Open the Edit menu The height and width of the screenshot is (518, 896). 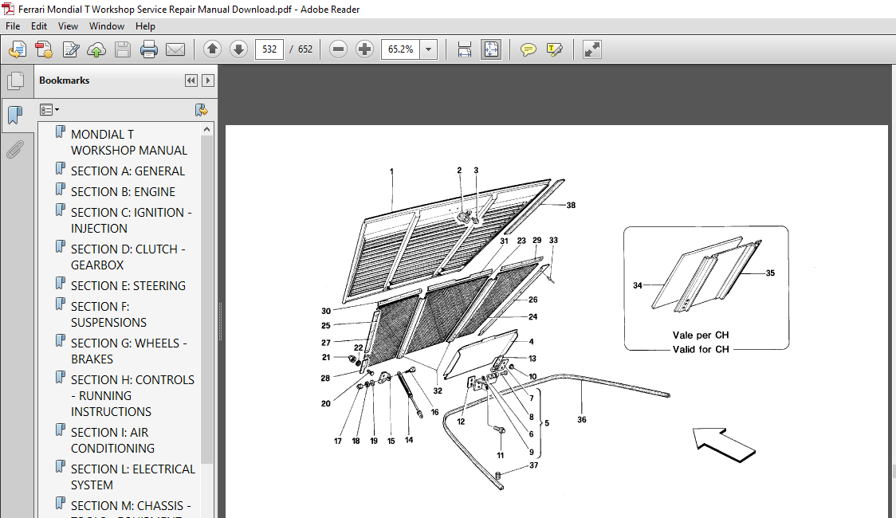[39, 26]
